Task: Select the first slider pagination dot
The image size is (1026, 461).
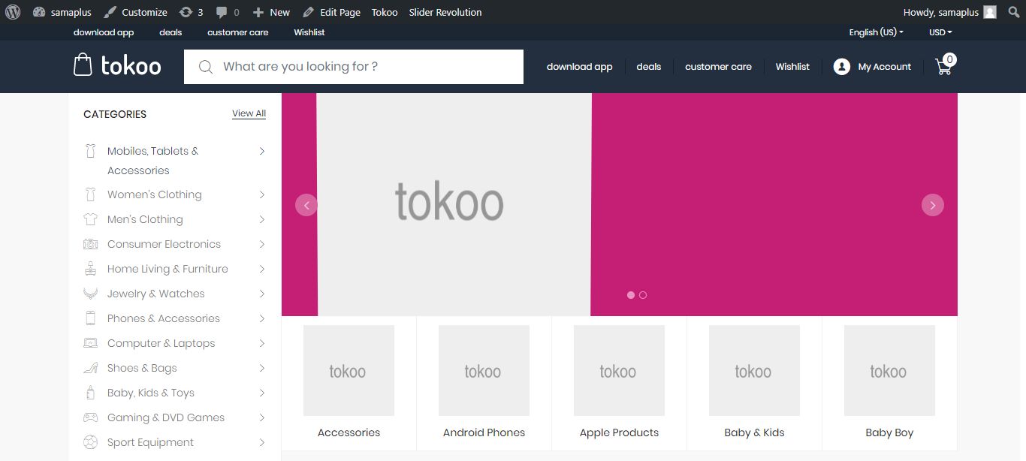Action: pos(631,295)
